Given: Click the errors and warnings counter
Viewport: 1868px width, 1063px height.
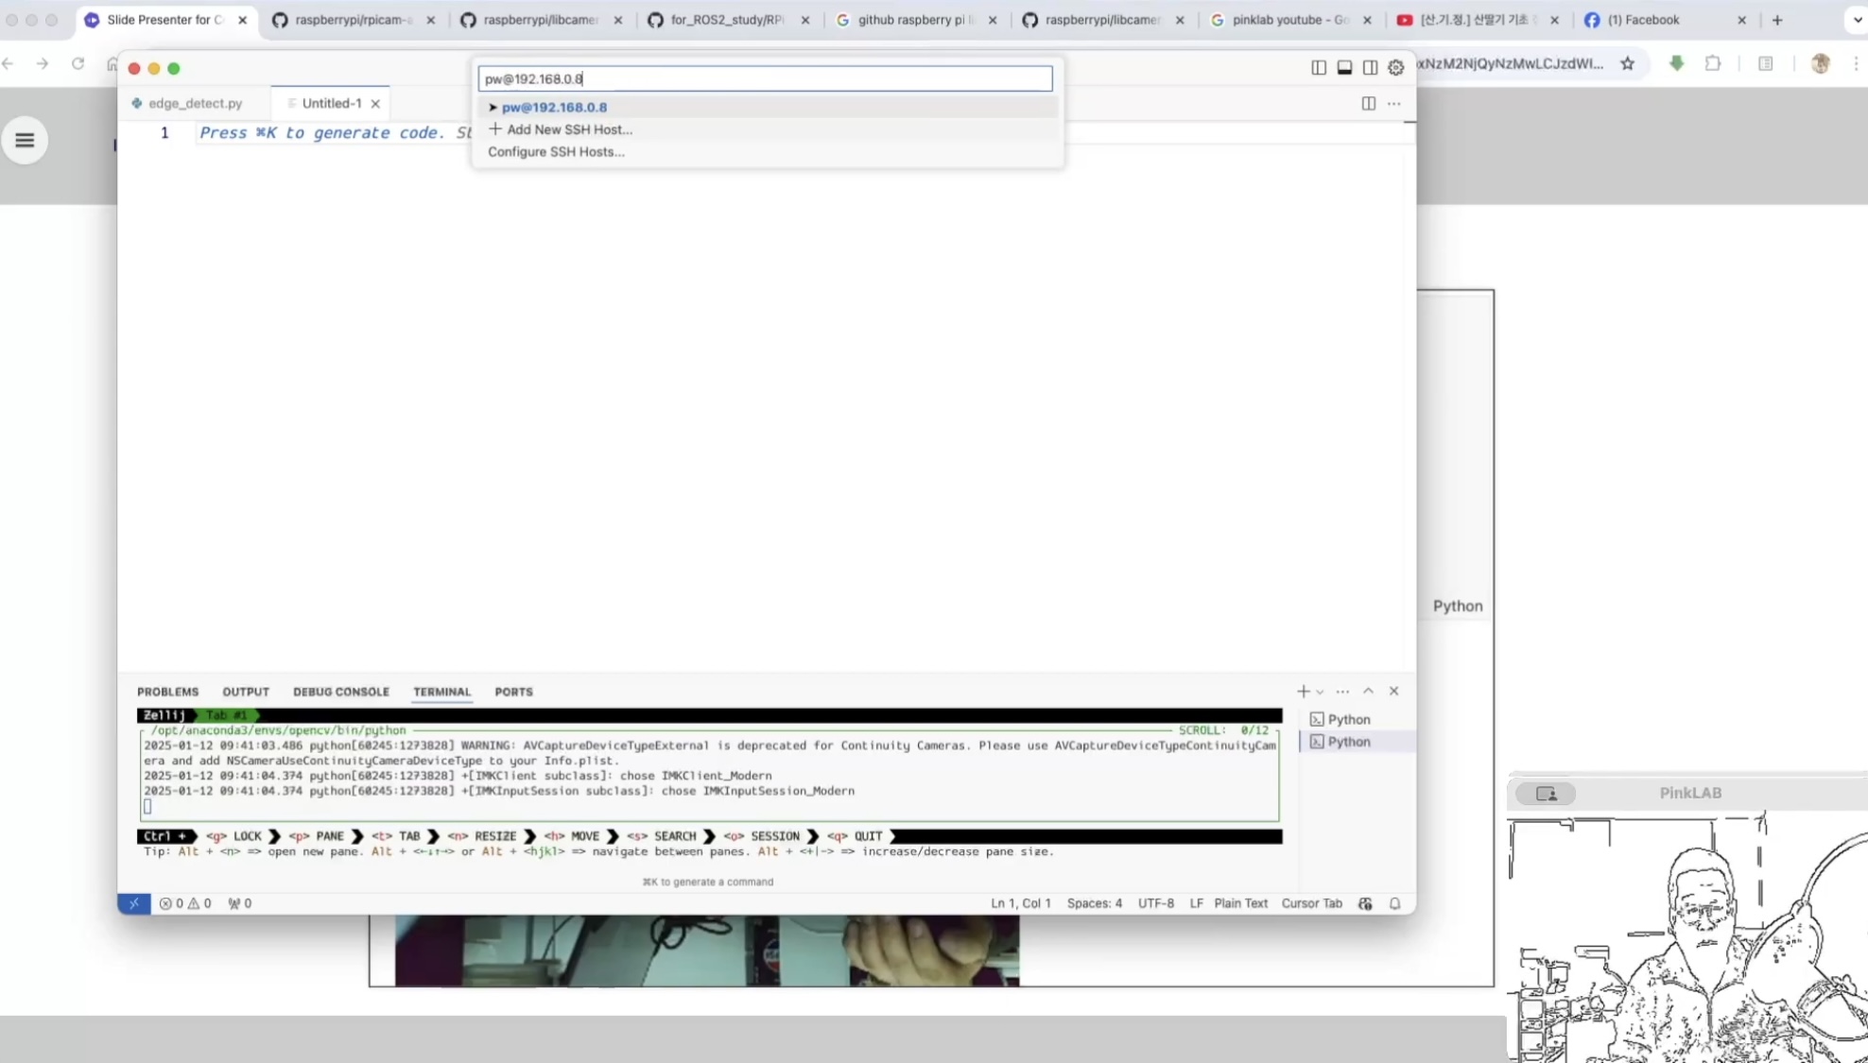Looking at the screenshot, I should pyautogui.click(x=185, y=903).
